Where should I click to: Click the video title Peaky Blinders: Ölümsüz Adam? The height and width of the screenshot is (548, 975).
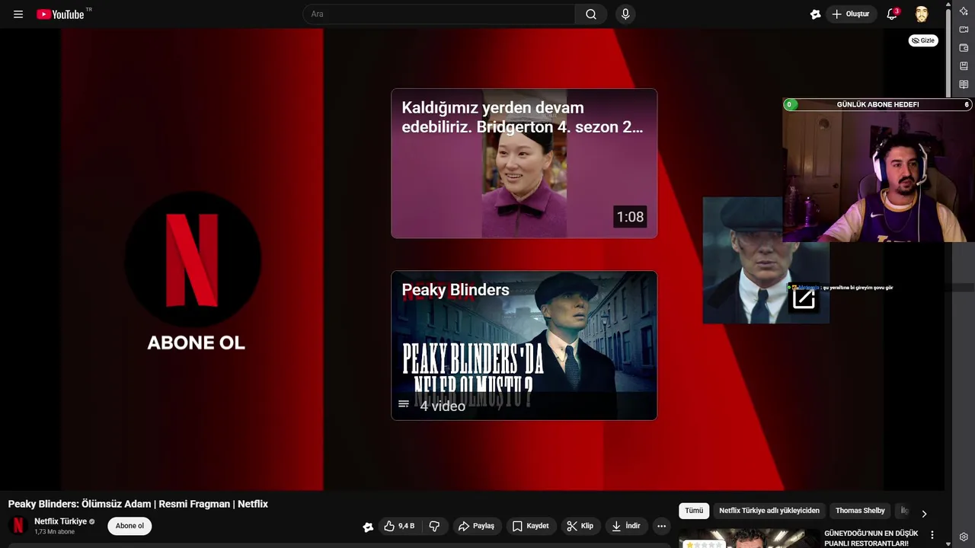[138, 504]
